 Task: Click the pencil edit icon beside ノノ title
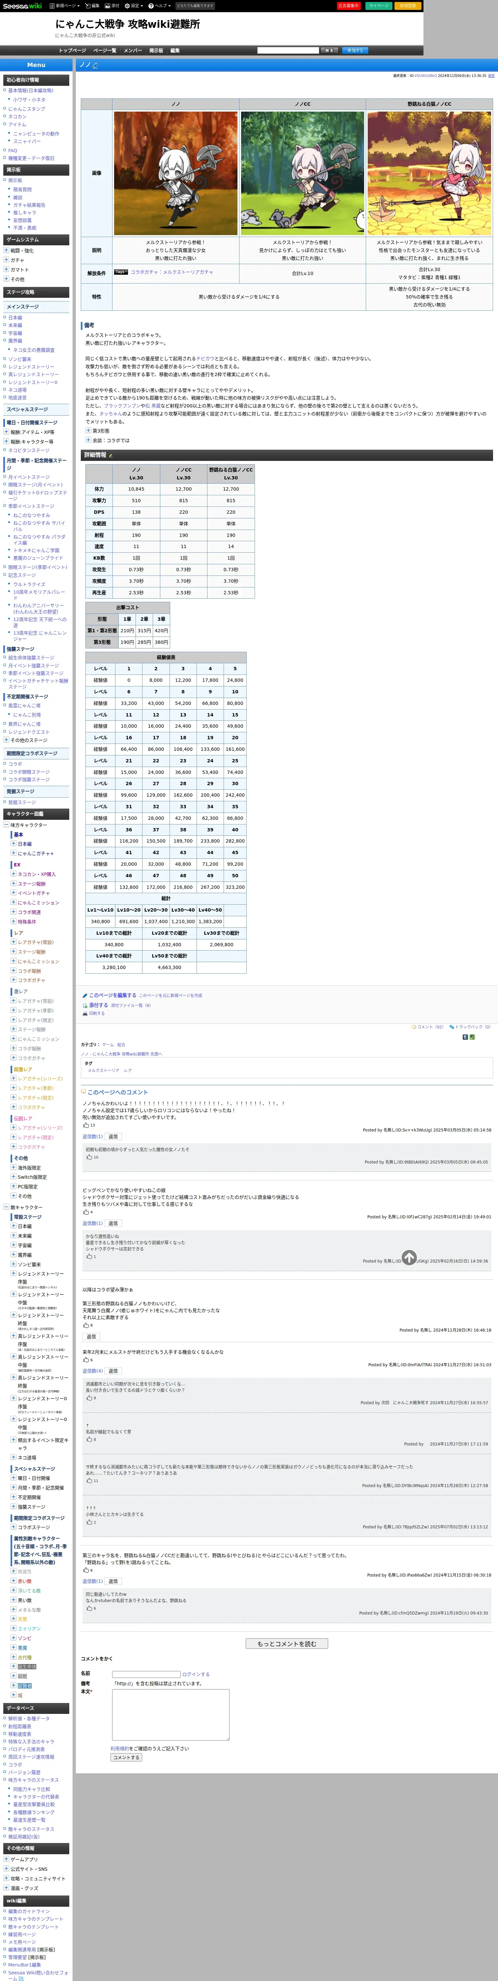[95, 65]
